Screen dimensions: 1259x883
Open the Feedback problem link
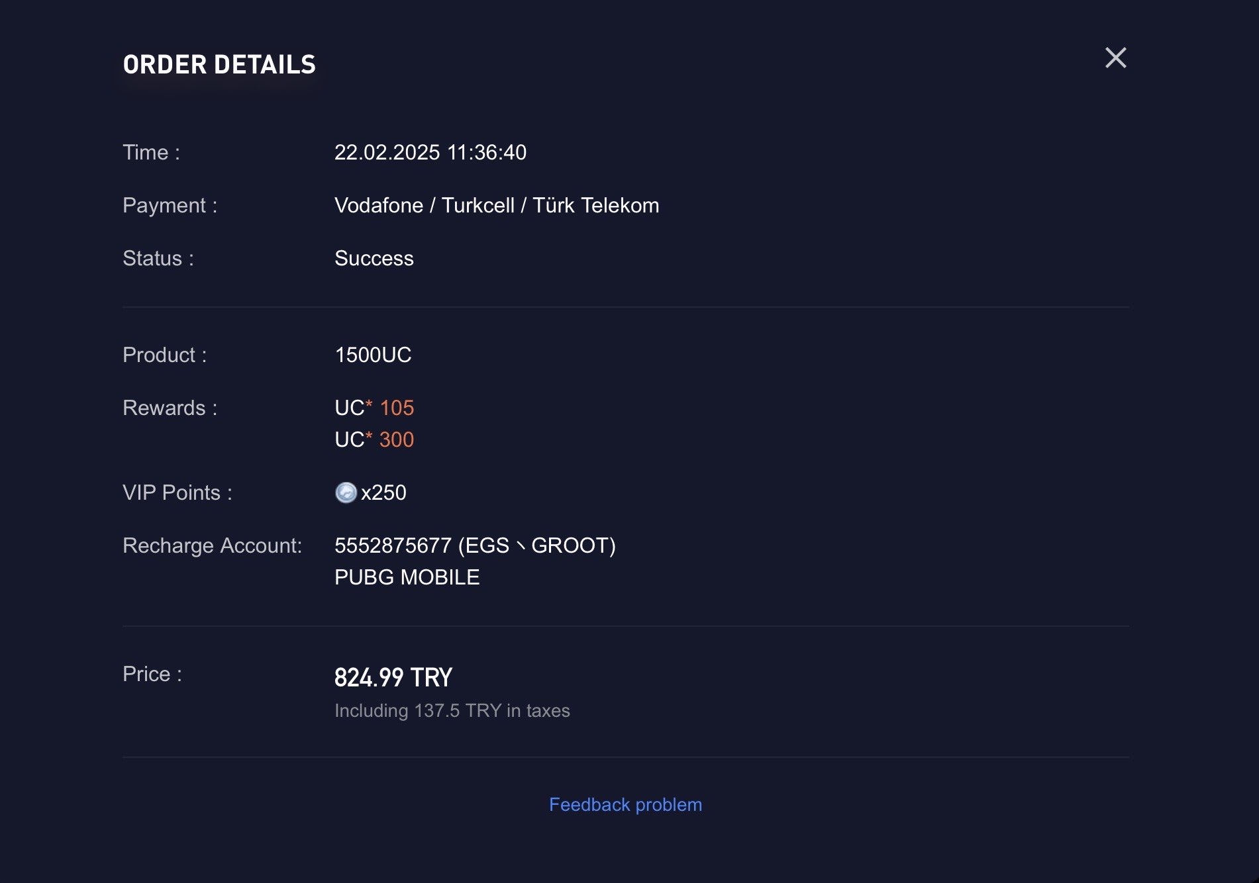[625, 804]
